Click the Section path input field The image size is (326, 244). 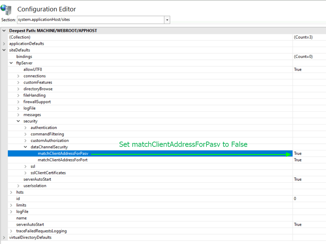[90, 20]
